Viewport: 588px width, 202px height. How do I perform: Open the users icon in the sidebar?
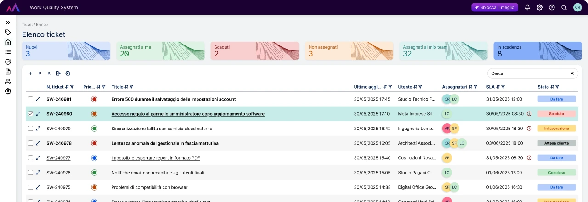(8, 82)
